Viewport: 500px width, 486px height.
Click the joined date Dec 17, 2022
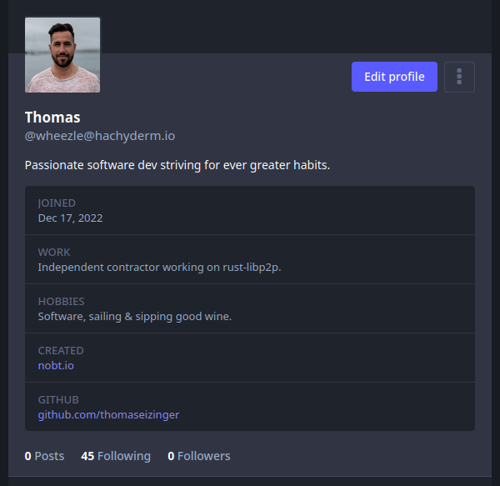[x=71, y=218]
